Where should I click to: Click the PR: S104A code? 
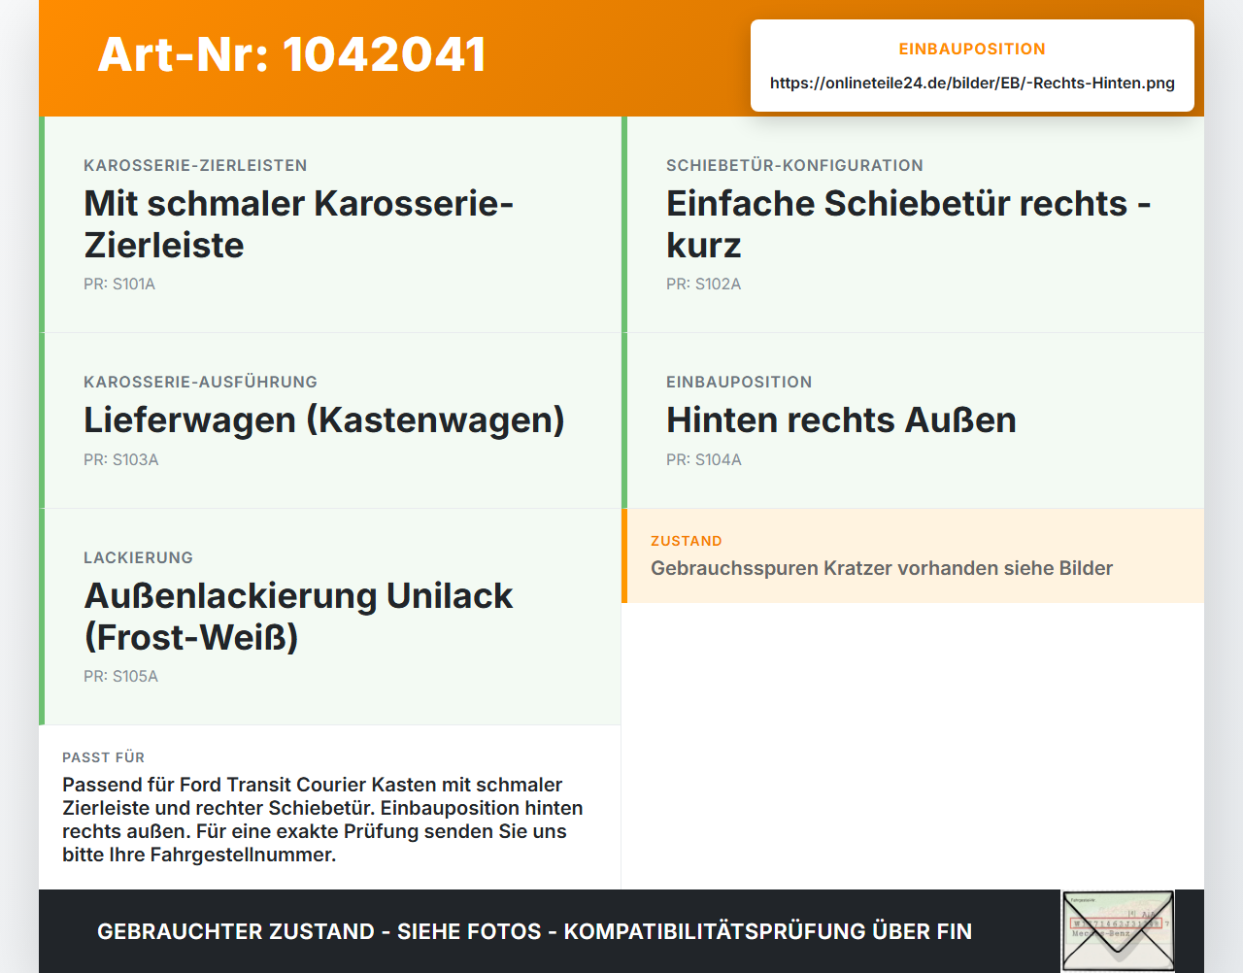coord(704,460)
